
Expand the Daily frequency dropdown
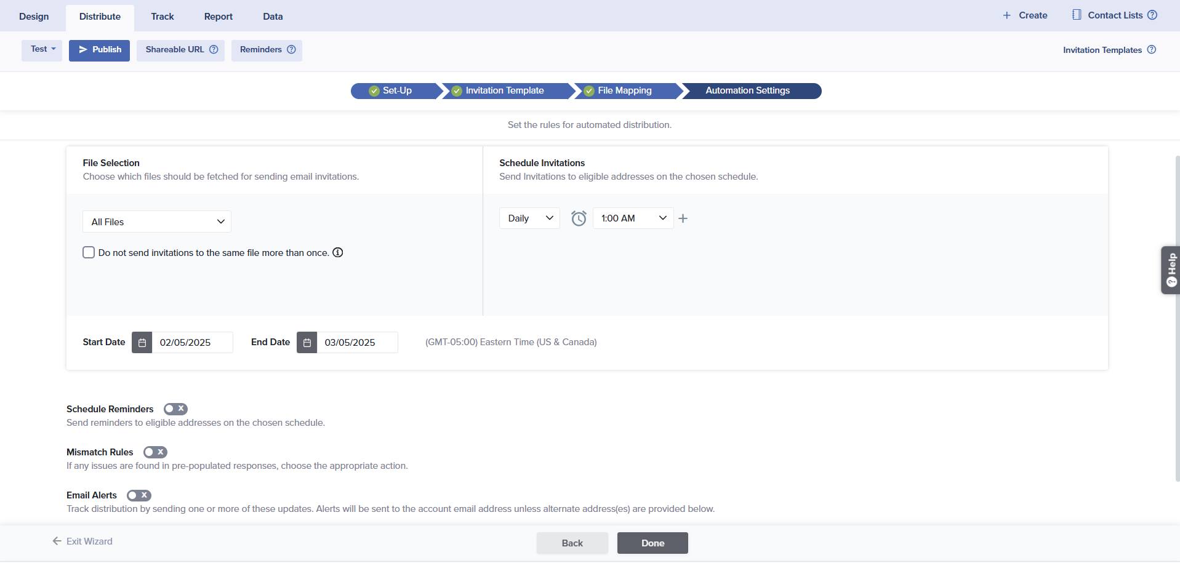529,218
